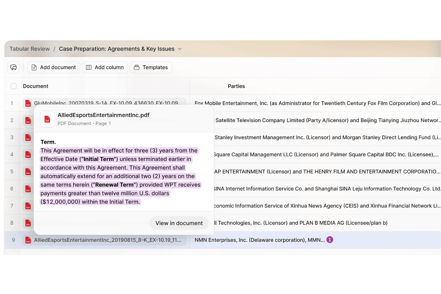This screenshot has width=441, height=294.
Task: Click PDF icon in row 7
Action: [x=28, y=206]
